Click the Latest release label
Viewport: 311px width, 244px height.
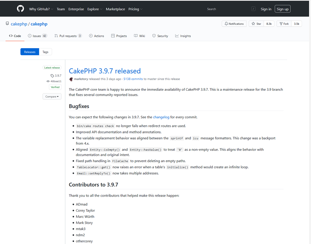[x=52, y=68]
